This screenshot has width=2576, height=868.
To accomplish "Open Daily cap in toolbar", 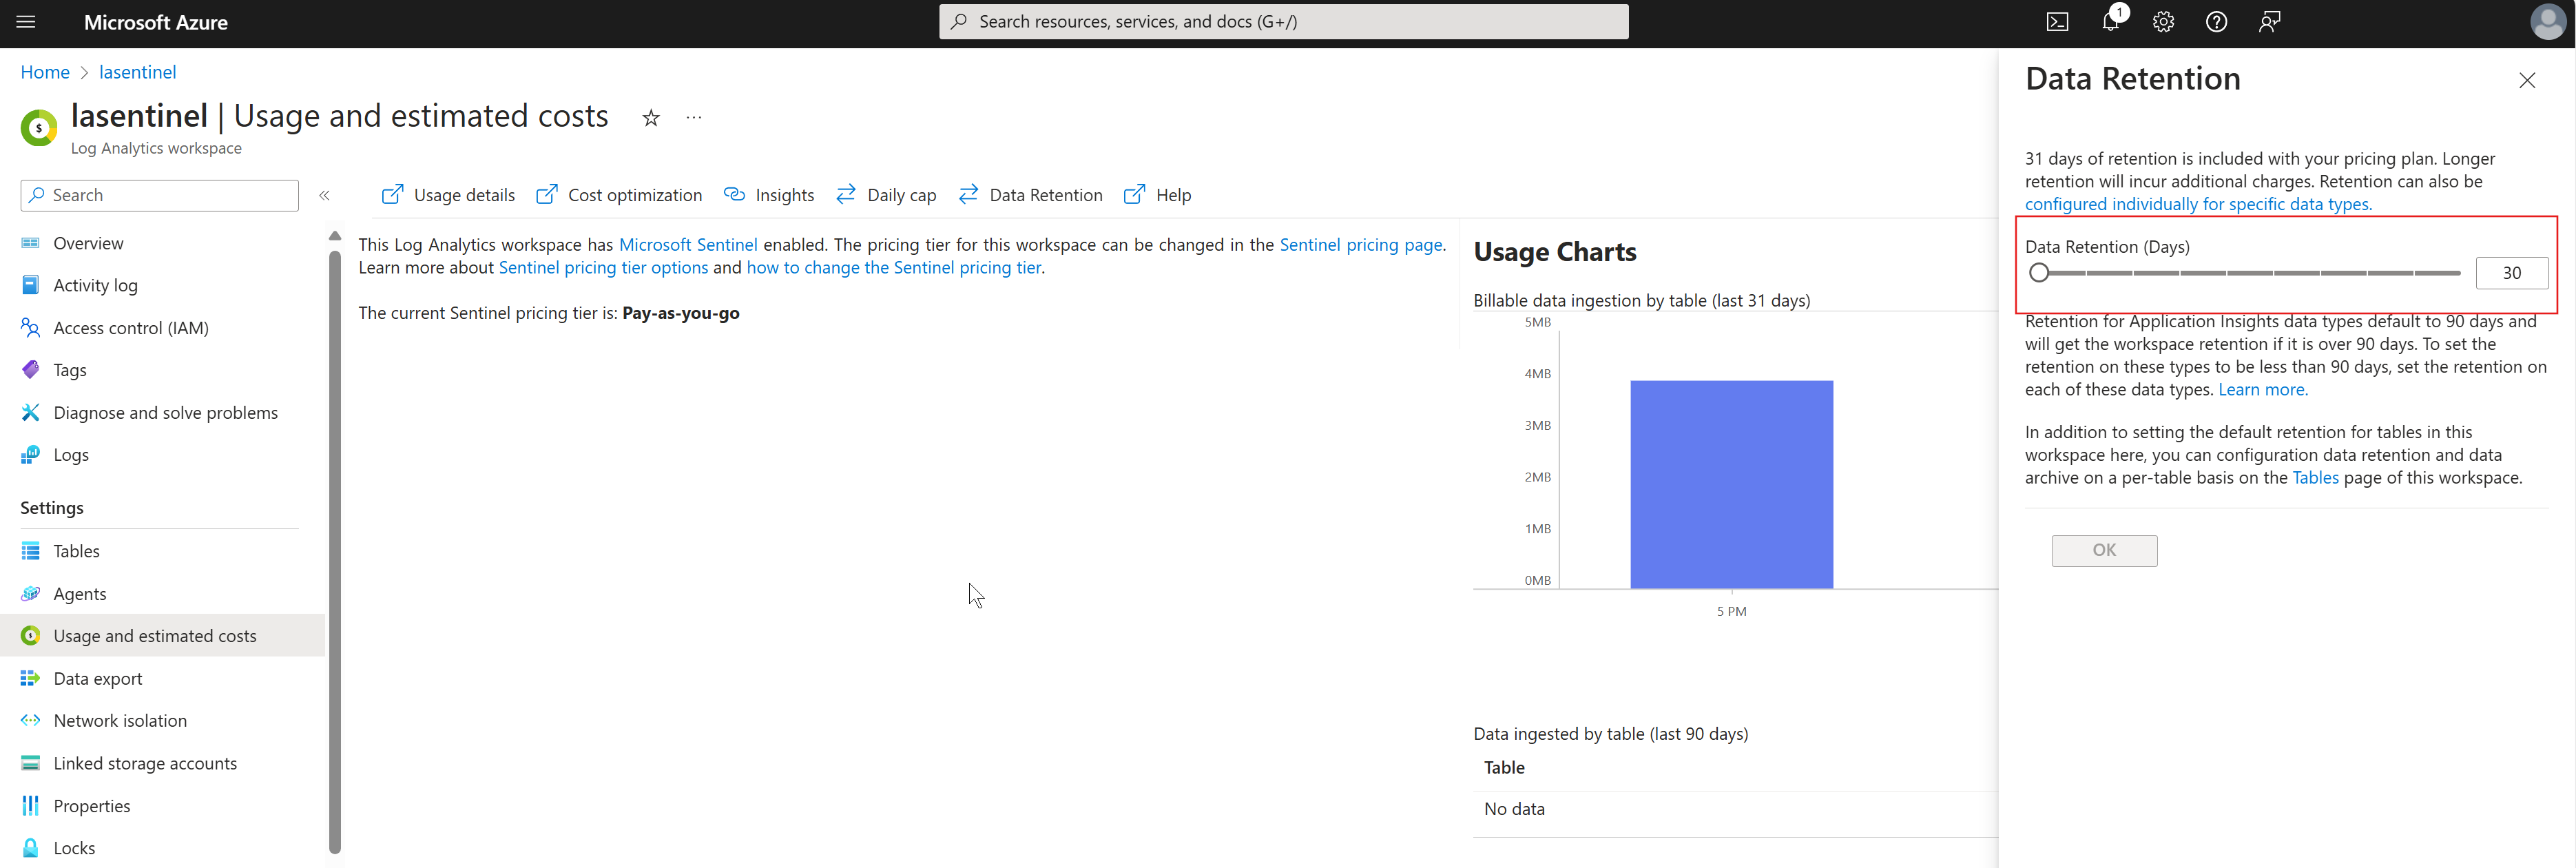I will (886, 195).
